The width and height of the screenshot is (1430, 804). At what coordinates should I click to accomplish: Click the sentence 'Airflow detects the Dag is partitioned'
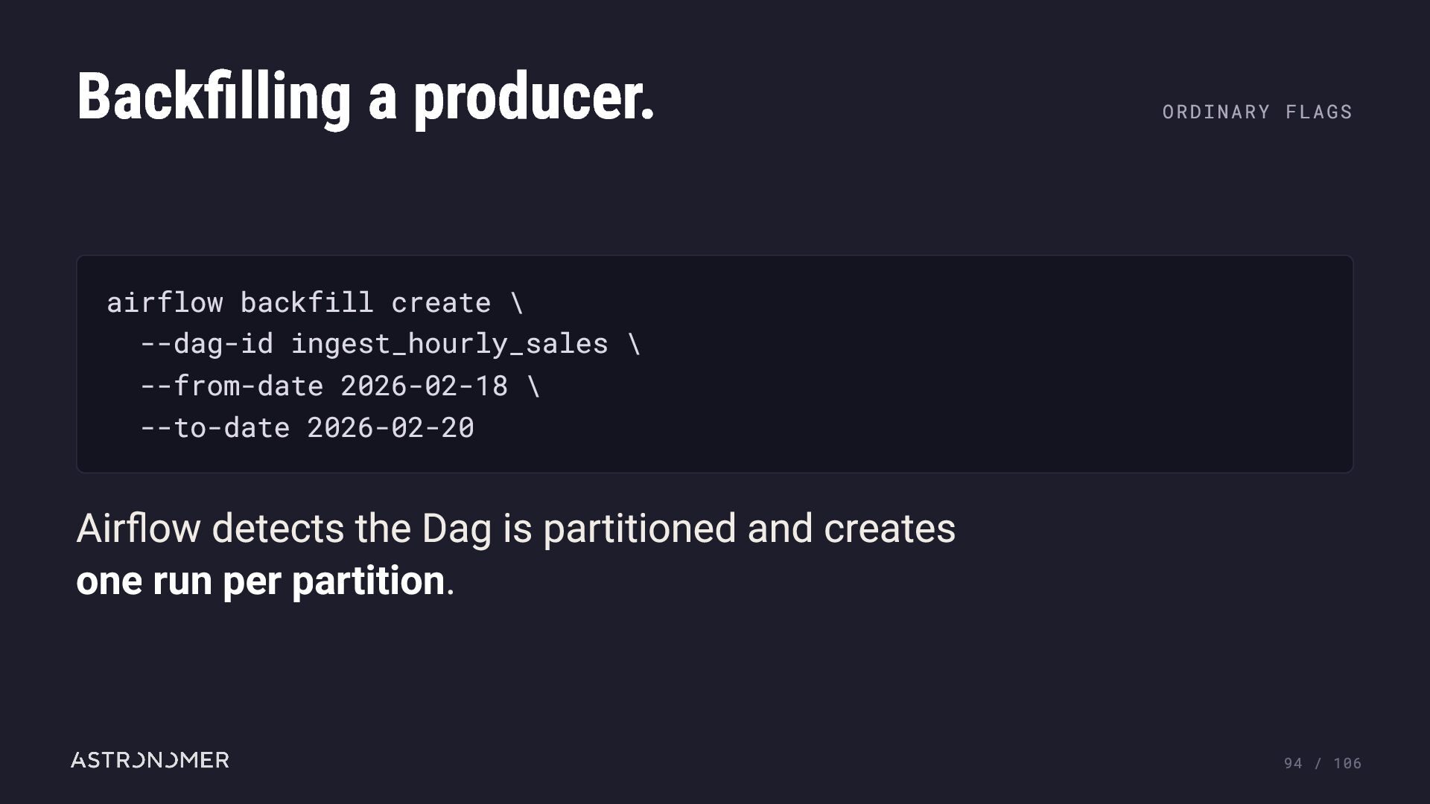[x=407, y=529]
